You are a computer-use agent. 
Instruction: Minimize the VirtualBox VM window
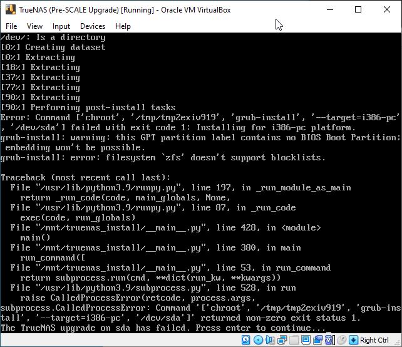[330, 10]
